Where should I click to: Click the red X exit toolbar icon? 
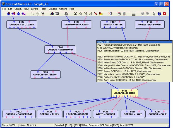click(164, 14)
